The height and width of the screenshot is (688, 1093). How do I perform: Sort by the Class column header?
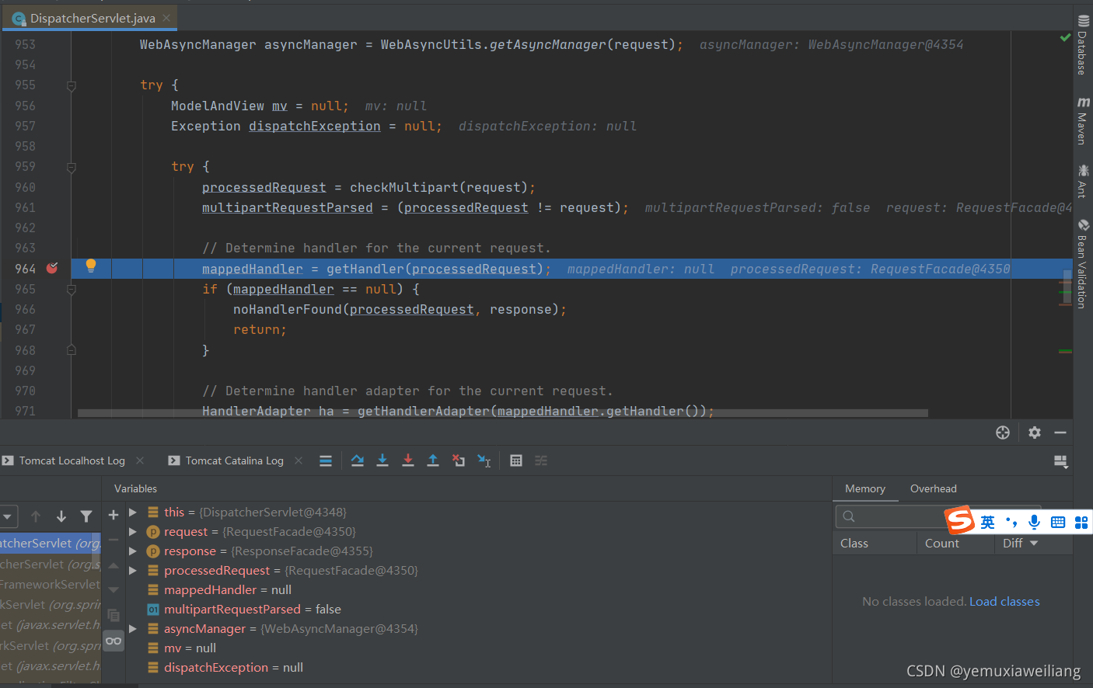pos(875,544)
